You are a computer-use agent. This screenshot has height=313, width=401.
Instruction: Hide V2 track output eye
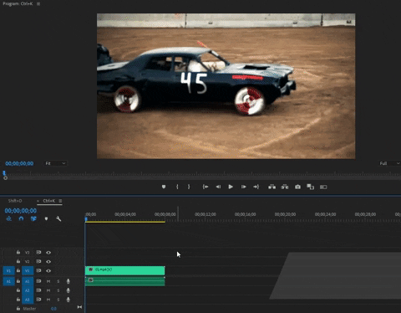(x=48, y=262)
